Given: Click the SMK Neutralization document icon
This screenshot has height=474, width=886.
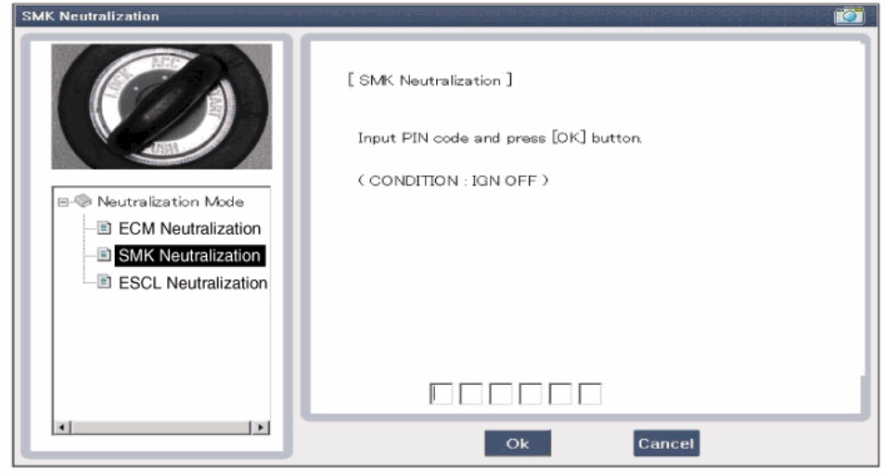Looking at the screenshot, I should click(105, 256).
